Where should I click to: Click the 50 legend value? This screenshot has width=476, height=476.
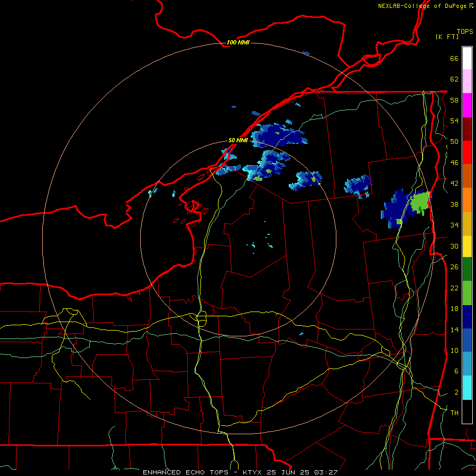454,142
